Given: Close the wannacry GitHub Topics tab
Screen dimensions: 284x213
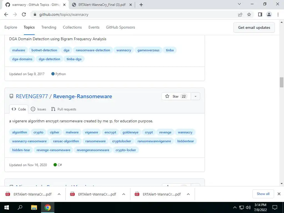Looking at the screenshot, I should tap(64, 5).
